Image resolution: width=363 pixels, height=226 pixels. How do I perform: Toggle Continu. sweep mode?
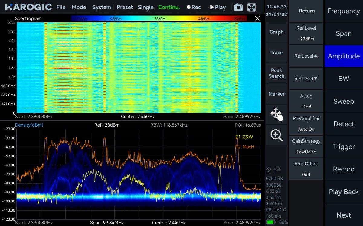click(169, 7)
